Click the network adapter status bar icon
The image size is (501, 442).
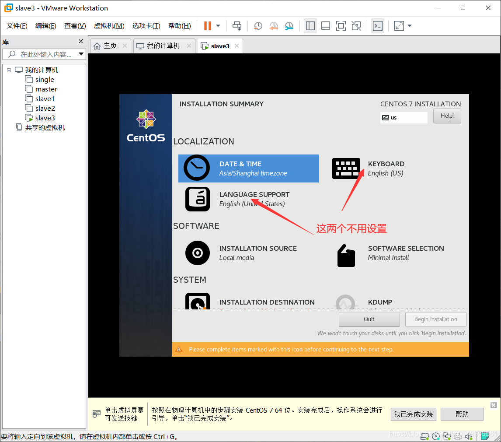point(447,436)
